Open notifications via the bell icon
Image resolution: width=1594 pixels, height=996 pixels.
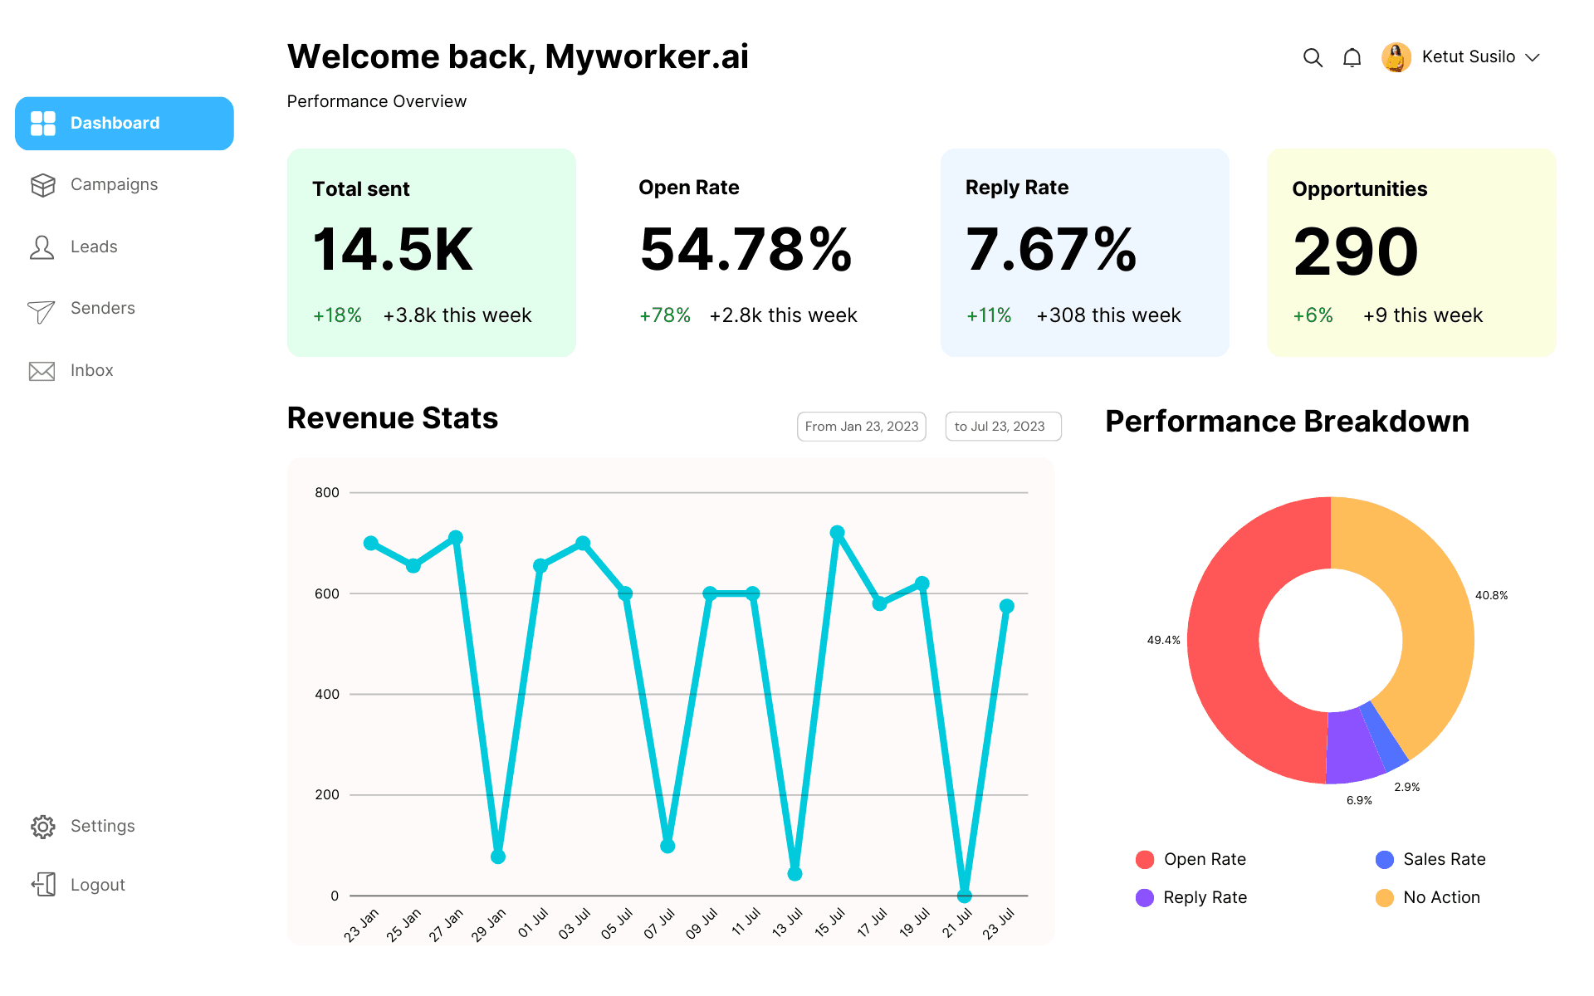click(1352, 58)
